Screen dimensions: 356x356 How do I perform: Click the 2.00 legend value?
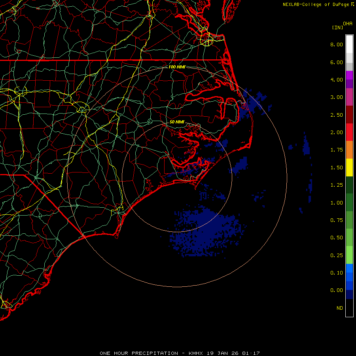click(x=337, y=133)
